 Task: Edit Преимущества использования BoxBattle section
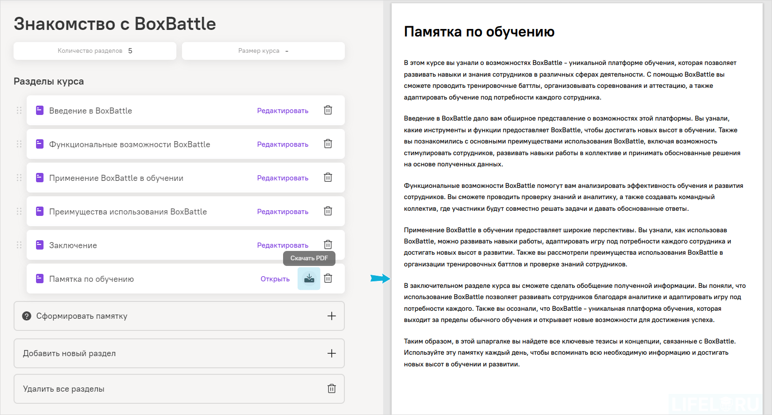(x=283, y=212)
